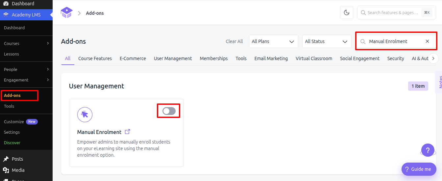This screenshot has height=181, width=442.
Task: Click the magnifier icon in add-ons search
Action: tap(363, 41)
